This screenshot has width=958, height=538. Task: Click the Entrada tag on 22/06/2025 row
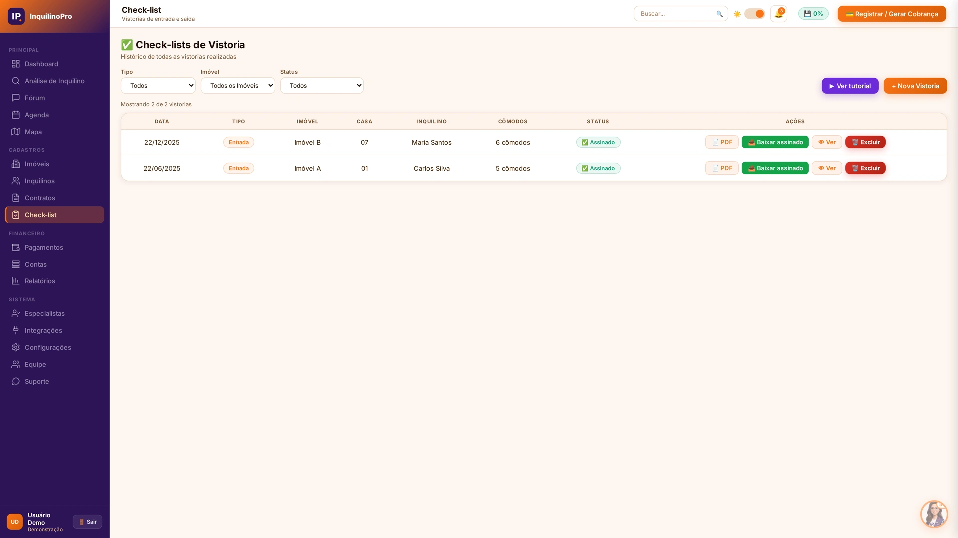pyautogui.click(x=239, y=168)
